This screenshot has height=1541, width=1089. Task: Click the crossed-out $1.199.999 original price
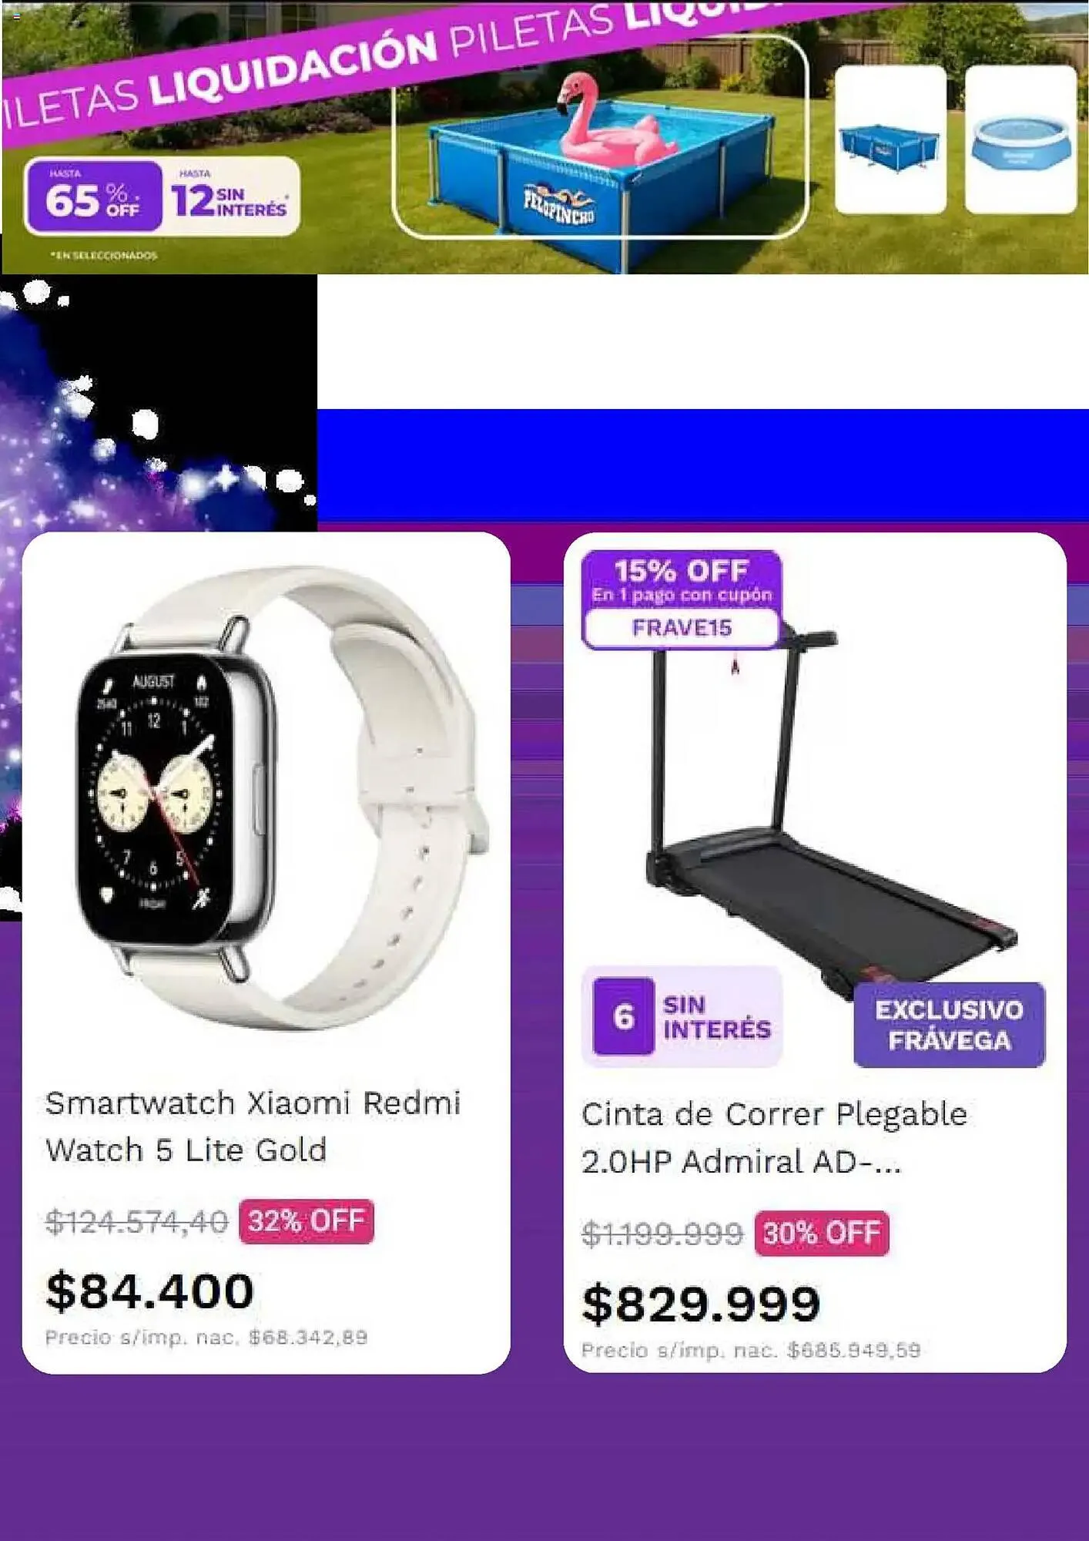pyautogui.click(x=662, y=1234)
